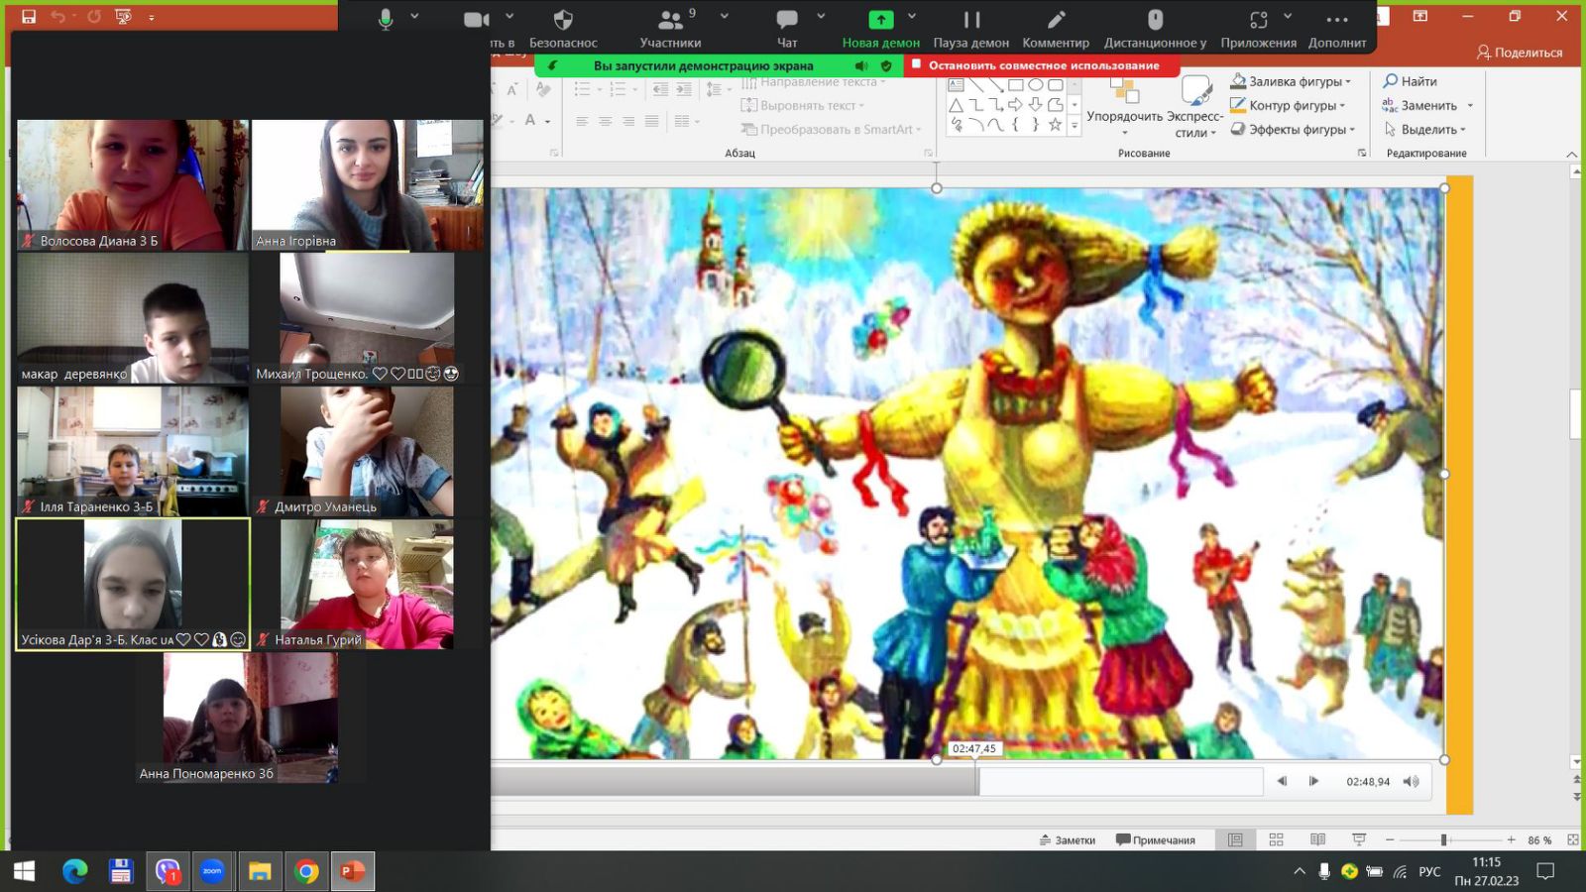Toggle shared computer sound speaker icon
The width and height of the screenshot is (1586, 892).
point(861,65)
